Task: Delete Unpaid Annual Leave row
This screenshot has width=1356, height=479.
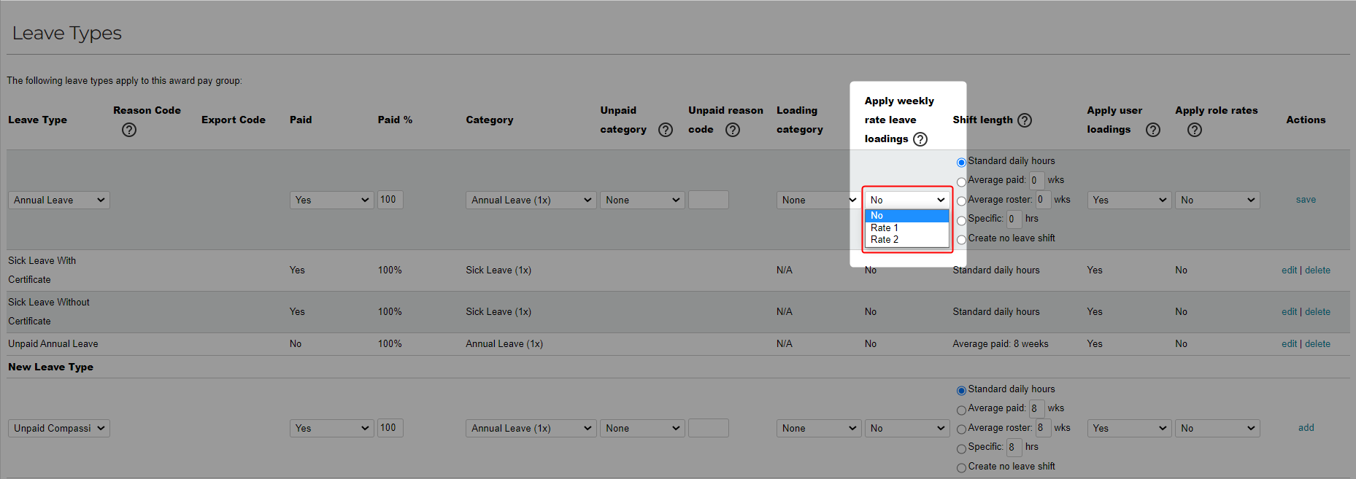Action: [x=1317, y=343]
